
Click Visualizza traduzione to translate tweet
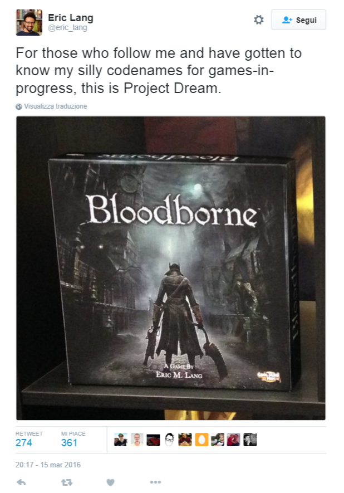click(x=56, y=106)
